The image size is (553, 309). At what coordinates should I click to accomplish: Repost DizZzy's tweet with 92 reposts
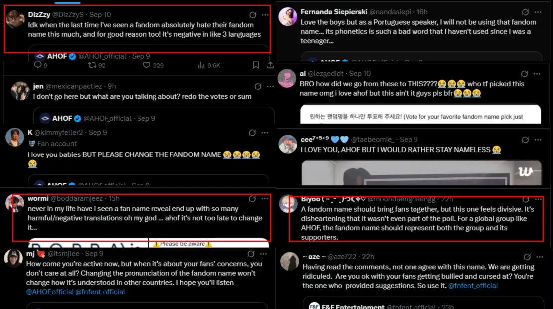tap(92, 65)
